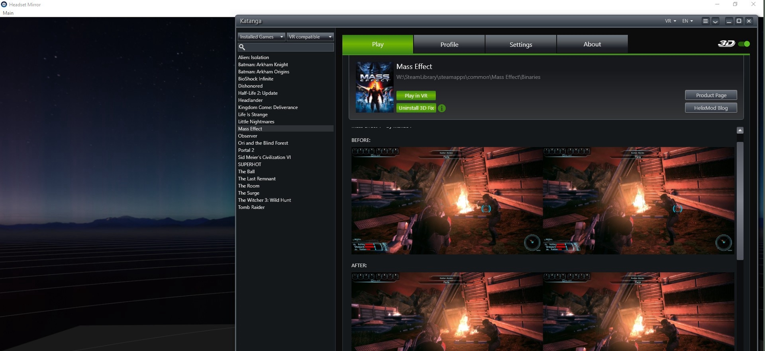The image size is (765, 351).
Task: Switch to the Profile tab
Action: coord(449,44)
